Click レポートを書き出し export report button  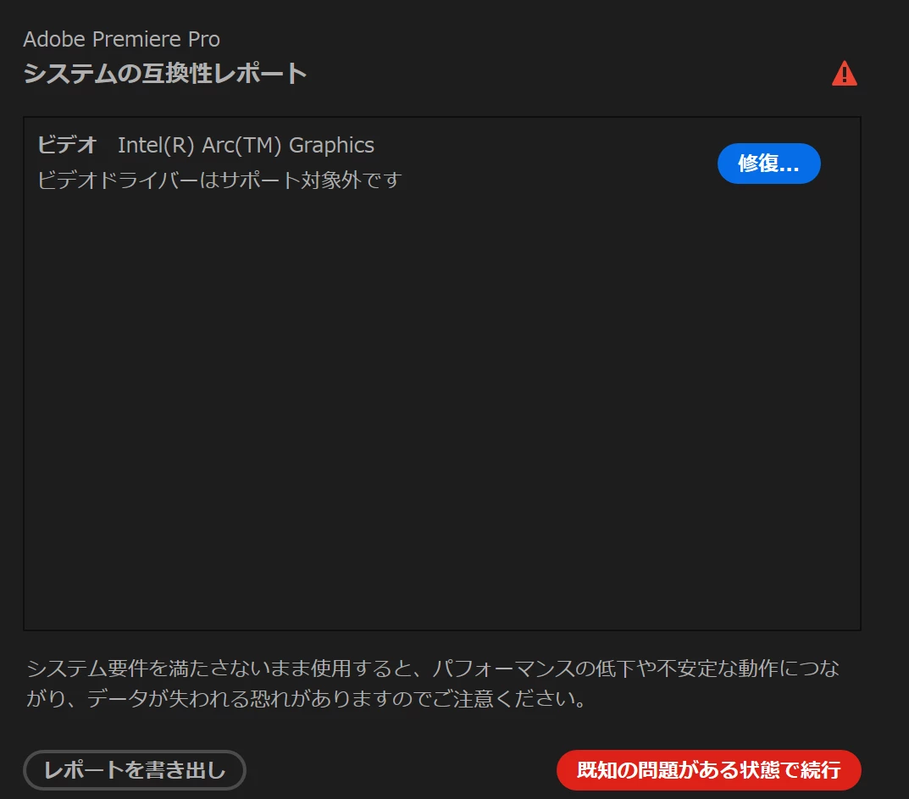click(135, 770)
